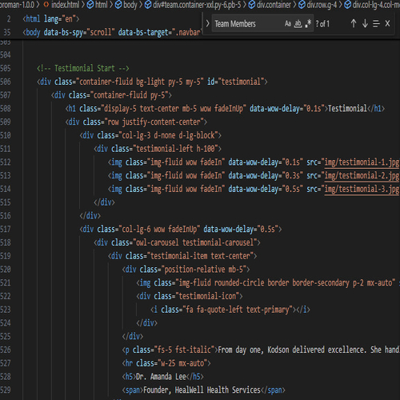400x400 pixels.
Task: Click the hr class "w-25 mx-auto" line
Action: pyautogui.click(x=166, y=363)
